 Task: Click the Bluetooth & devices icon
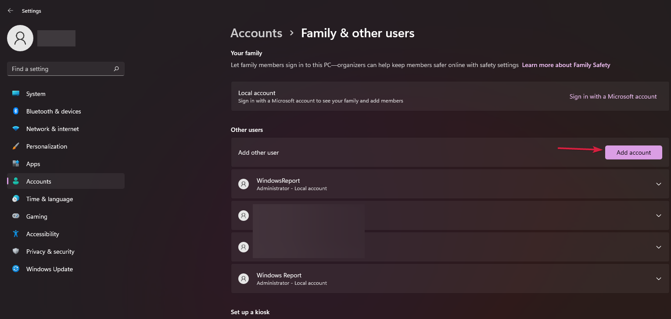click(x=16, y=111)
